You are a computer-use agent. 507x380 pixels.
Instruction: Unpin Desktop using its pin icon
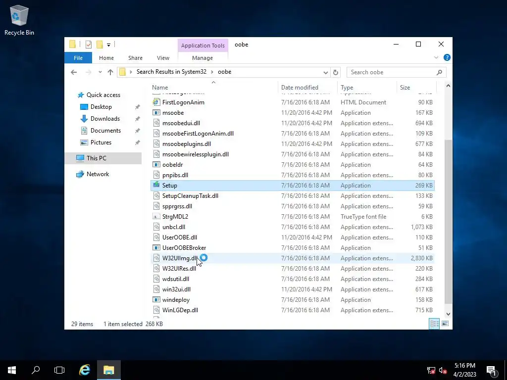[138, 107]
